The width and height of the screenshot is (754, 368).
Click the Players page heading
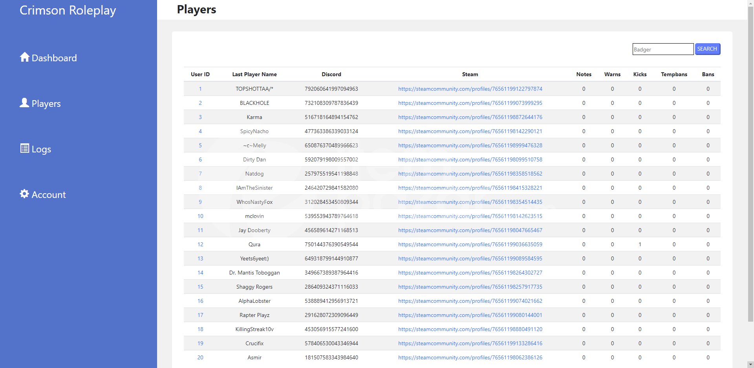tap(196, 9)
